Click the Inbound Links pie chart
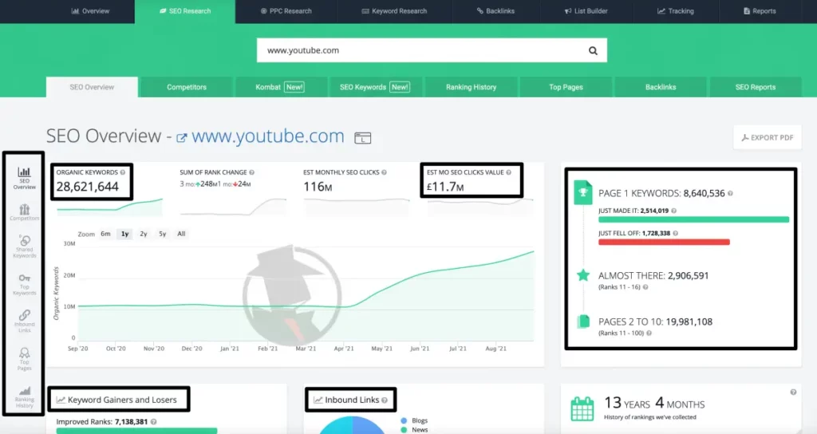817x434 pixels. click(x=352, y=425)
